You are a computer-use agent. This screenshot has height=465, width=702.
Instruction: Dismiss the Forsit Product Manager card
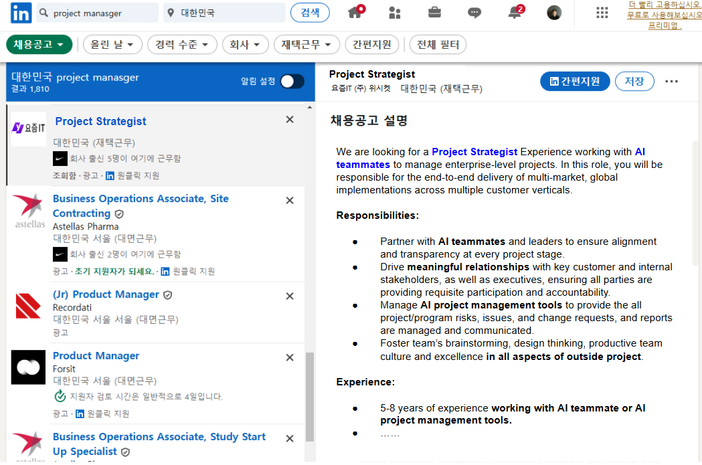pyautogui.click(x=290, y=357)
